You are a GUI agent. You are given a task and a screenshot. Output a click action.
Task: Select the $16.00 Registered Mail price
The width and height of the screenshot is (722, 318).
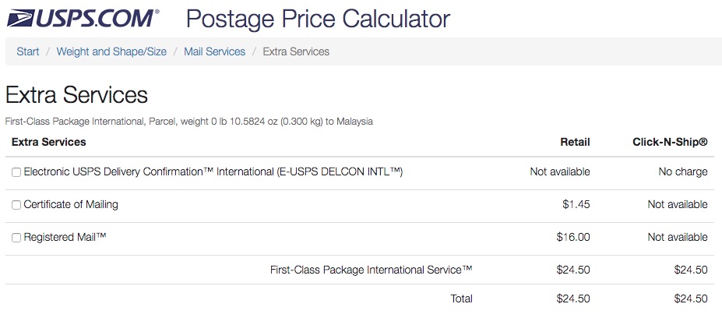coord(573,237)
